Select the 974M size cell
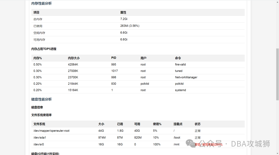This screenshot has width=279, height=155. point(102,138)
